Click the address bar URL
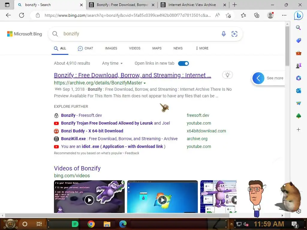 (x=128, y=15)
